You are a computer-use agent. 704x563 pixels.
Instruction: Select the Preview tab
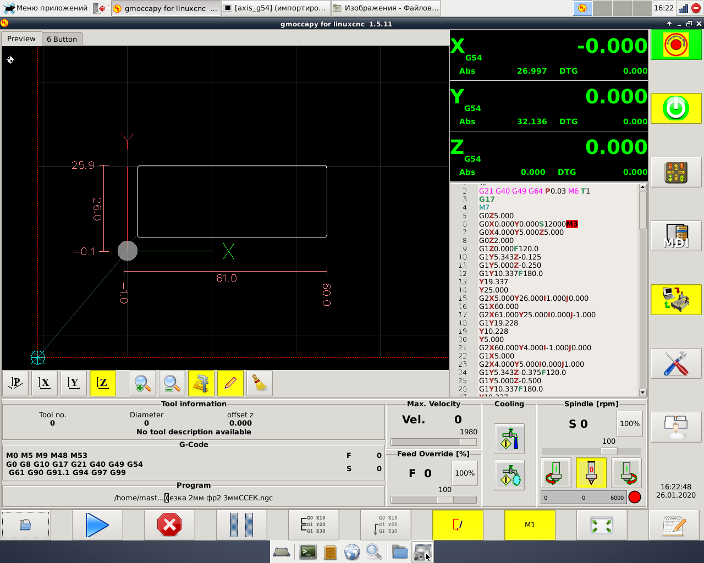21,39
